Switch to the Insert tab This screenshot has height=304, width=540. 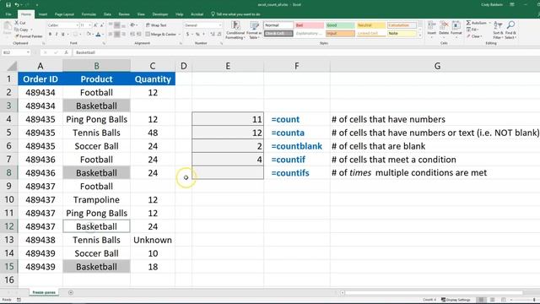click(x=43, y=14)
